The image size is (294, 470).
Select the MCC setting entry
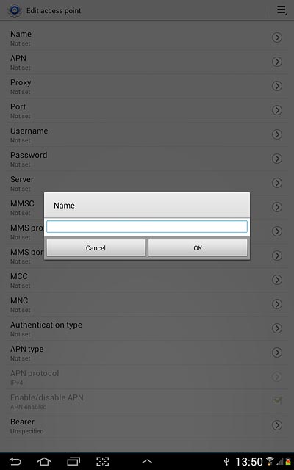[x=147, y=280]
